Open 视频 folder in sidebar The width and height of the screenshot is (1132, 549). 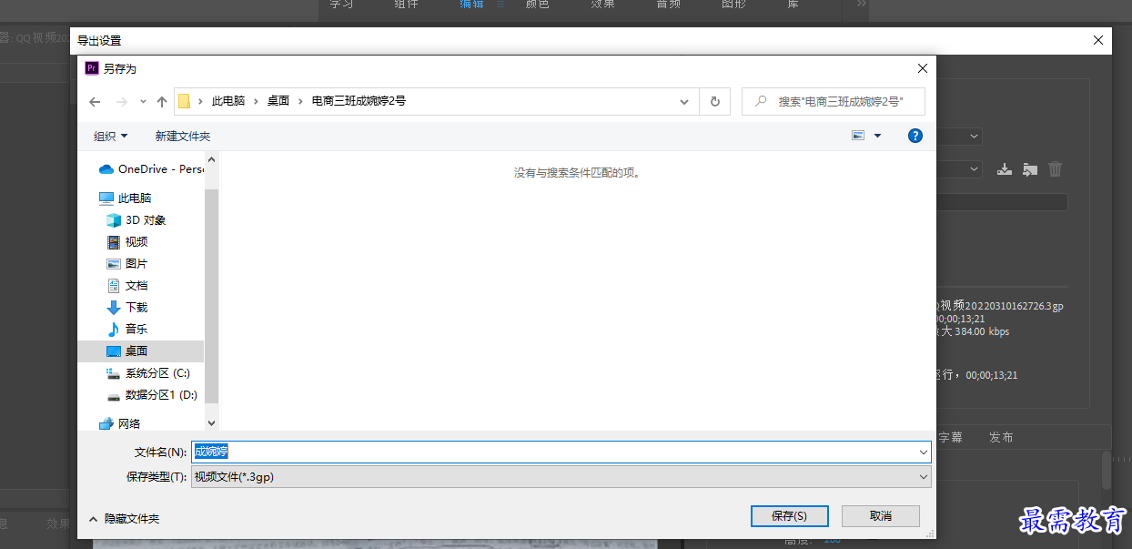click(127, 241)
